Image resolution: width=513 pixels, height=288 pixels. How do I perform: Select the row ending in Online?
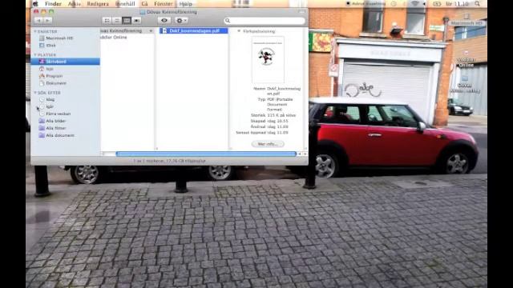127,38
